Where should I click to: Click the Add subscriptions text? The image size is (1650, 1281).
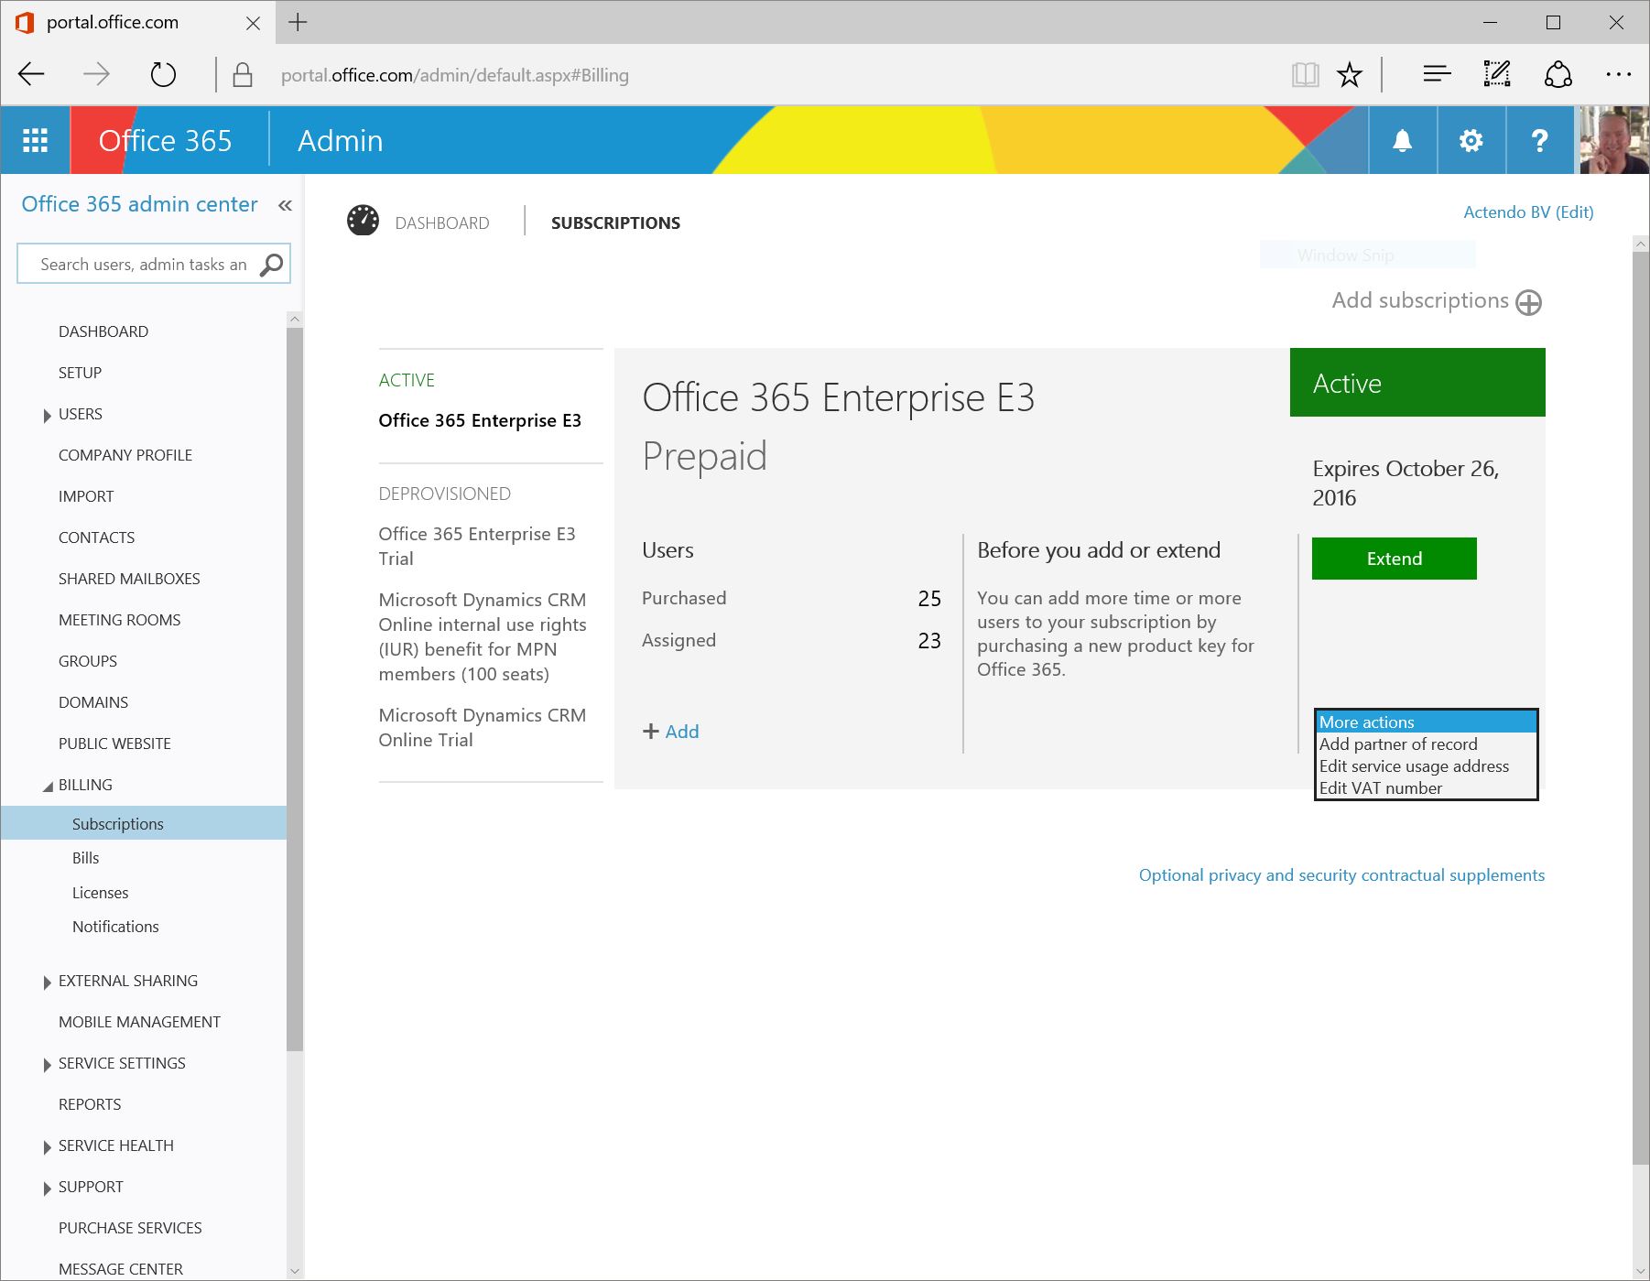[x=1420, y=300]
